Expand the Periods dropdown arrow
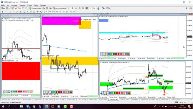 (x=105, y=8)
